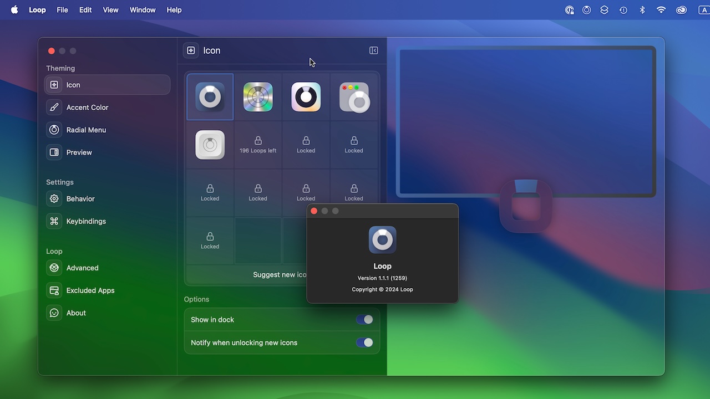The height and width of the screenshot is (399, 710).
Task: Open the Window menu
Action: 143,10
